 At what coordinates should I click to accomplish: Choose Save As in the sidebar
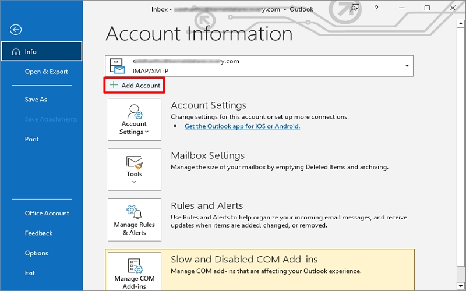(x=36, y=100)
